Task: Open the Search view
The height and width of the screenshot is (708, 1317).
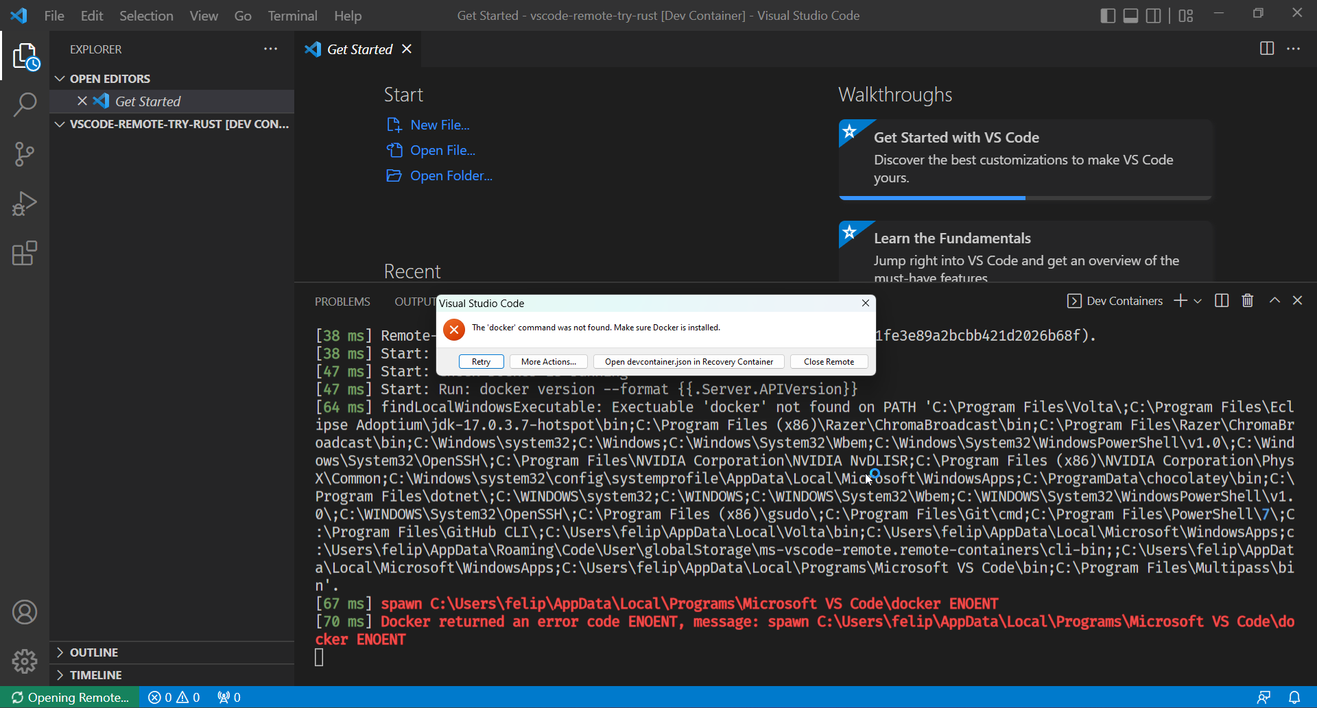Action: click(x=25, y=105)
